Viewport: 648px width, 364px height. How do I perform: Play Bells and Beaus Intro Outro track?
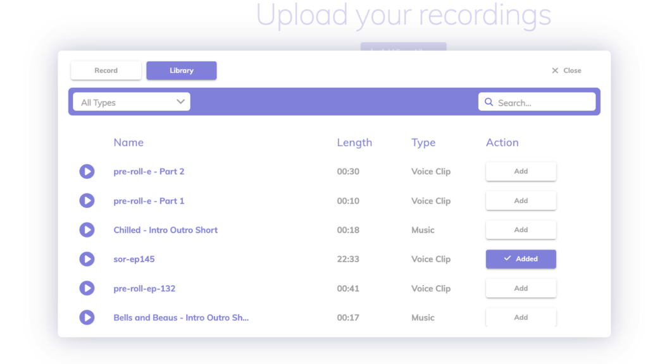(x=87, y=317)
